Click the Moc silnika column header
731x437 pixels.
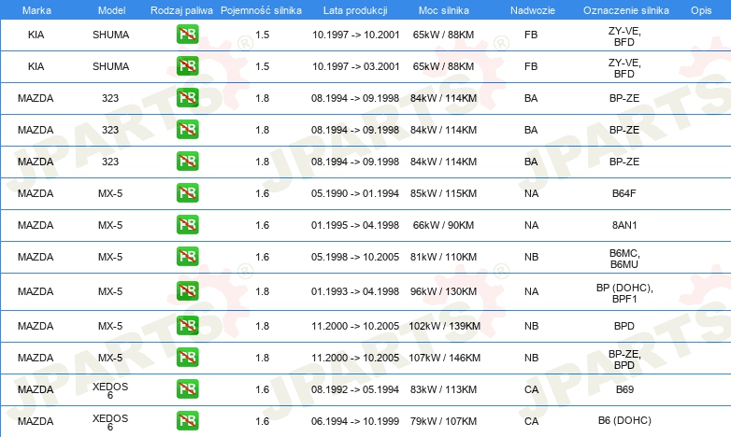click(444, 10)
